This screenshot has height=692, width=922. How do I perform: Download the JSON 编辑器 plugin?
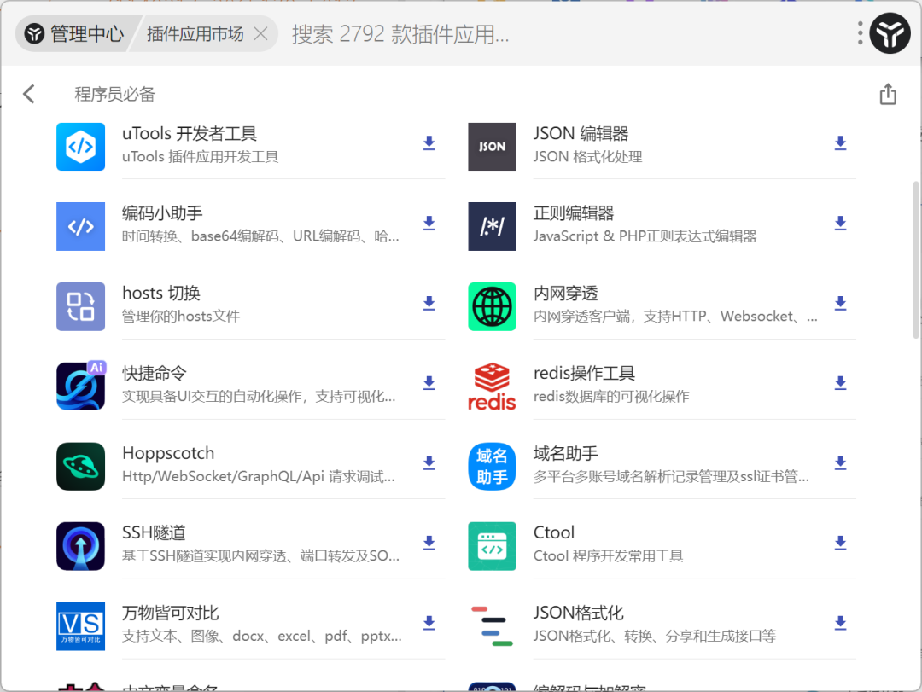840,142
